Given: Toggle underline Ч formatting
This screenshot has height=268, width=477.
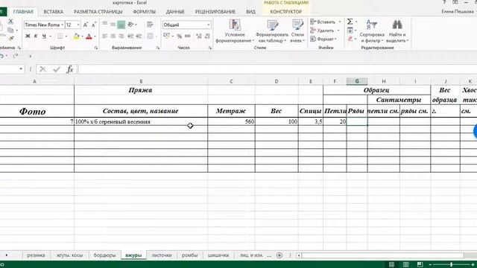Looking at the screenshot, I should tap(44, 36).
